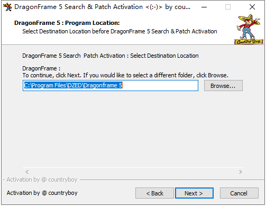The image size is (266, 206).
Task: Click the horizontal scrollbar right arrow
Action: pos(241,172)
